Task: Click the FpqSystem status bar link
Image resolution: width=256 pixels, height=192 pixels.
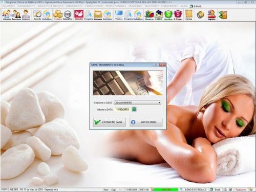Action: [241, 189]
